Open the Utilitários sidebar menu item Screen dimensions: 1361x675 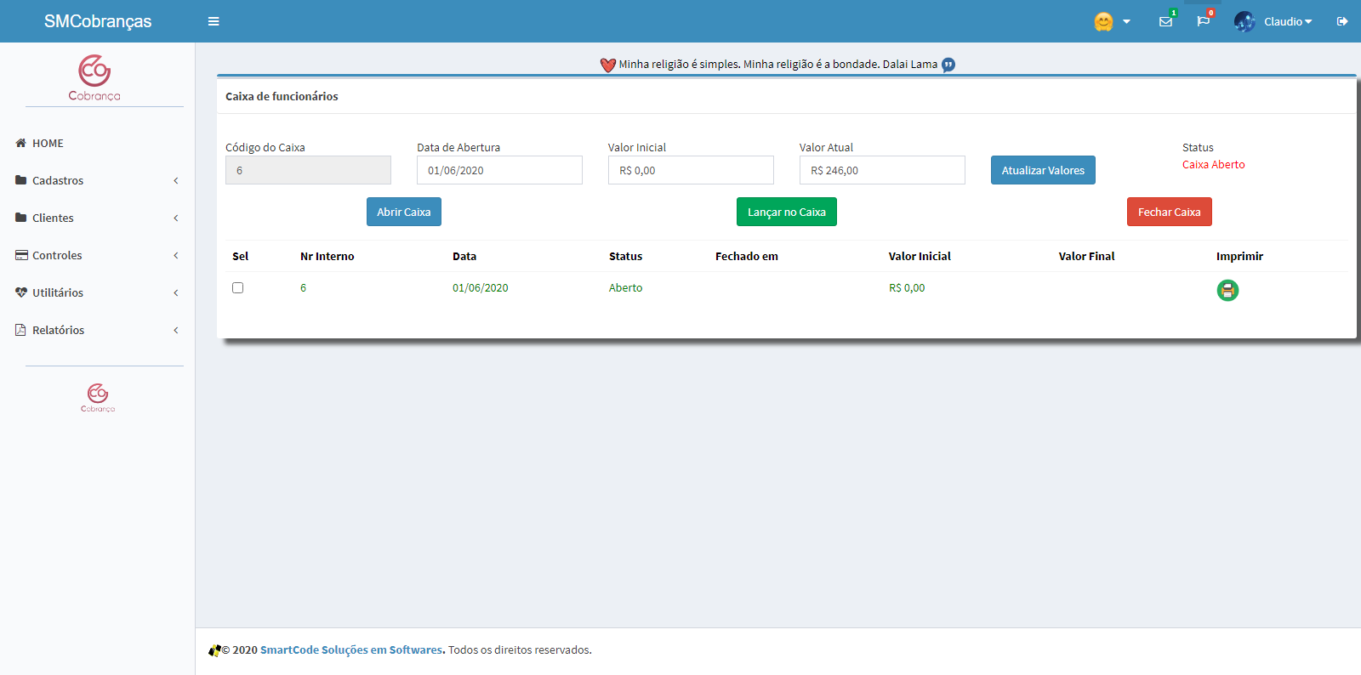[x=58, y=292]
